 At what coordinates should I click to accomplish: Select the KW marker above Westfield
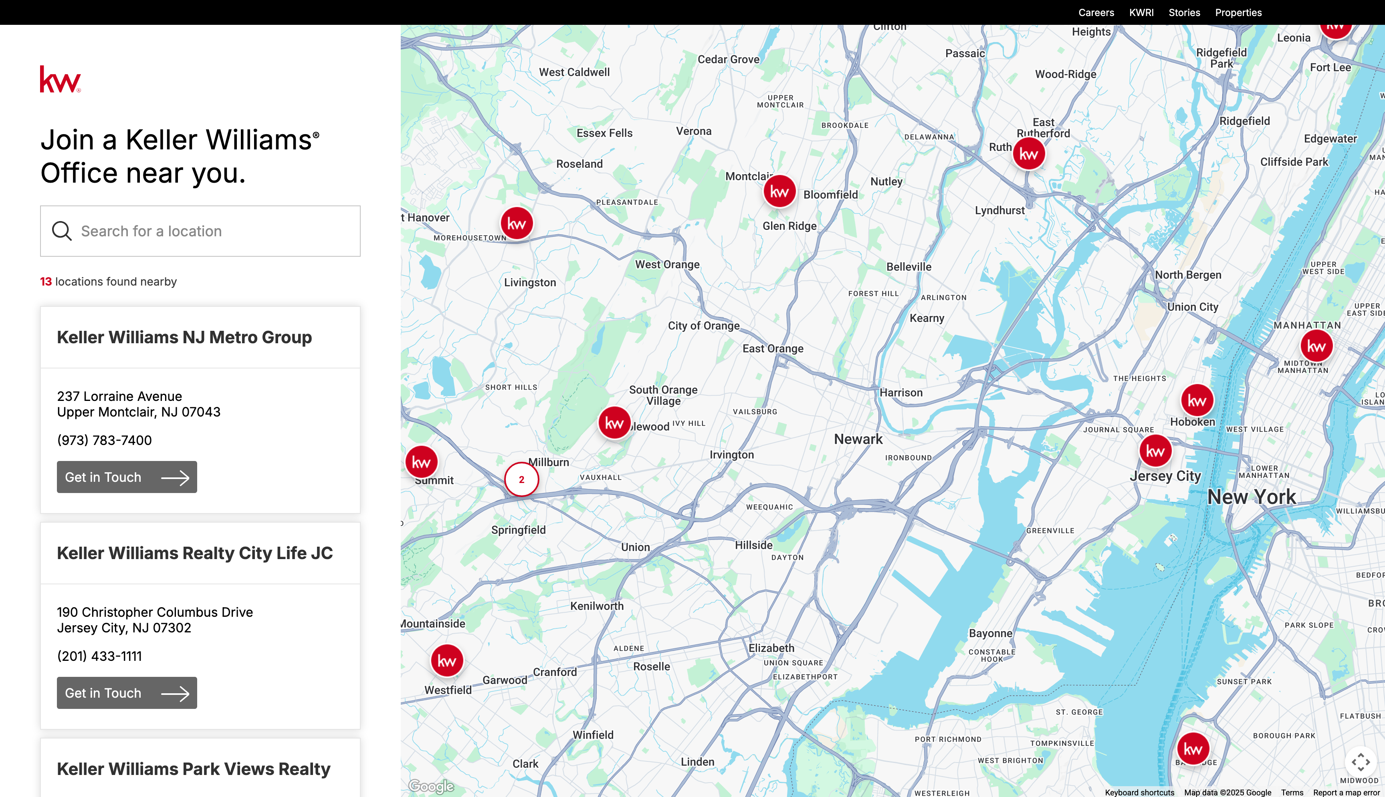pos(447,661)
